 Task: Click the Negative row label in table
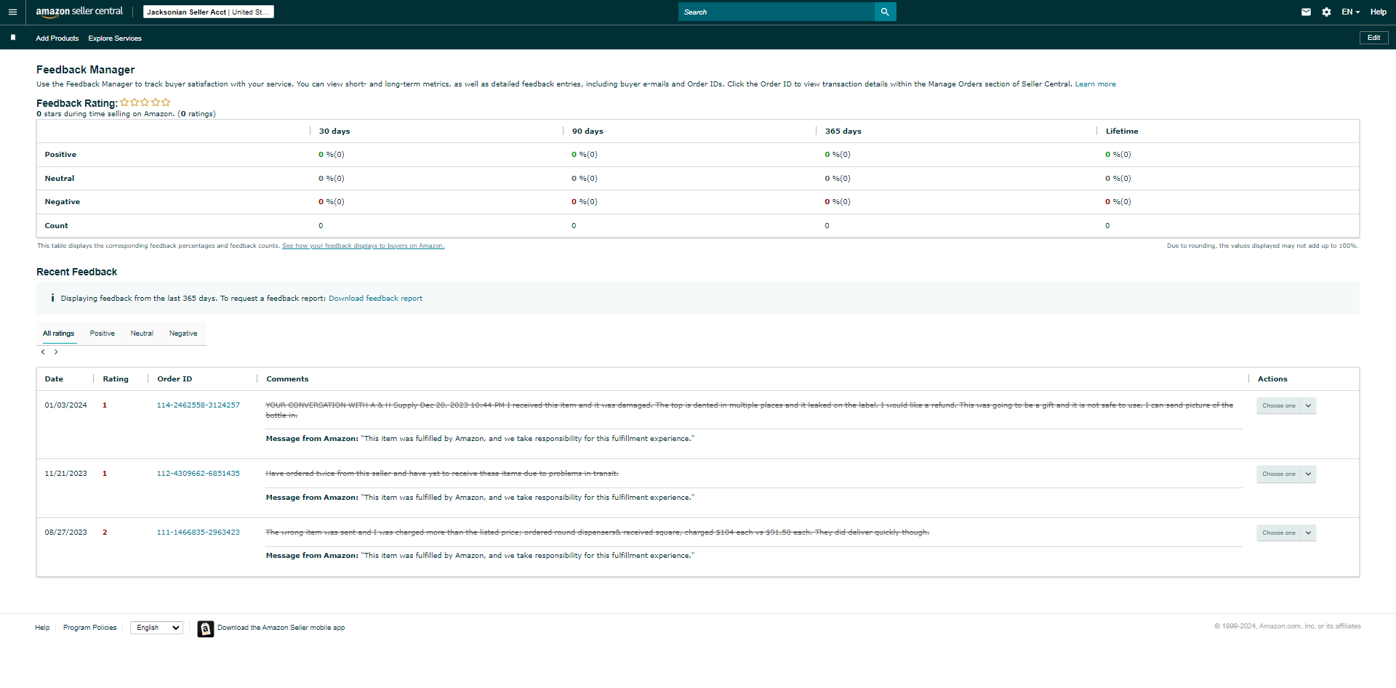pos(62,202)
